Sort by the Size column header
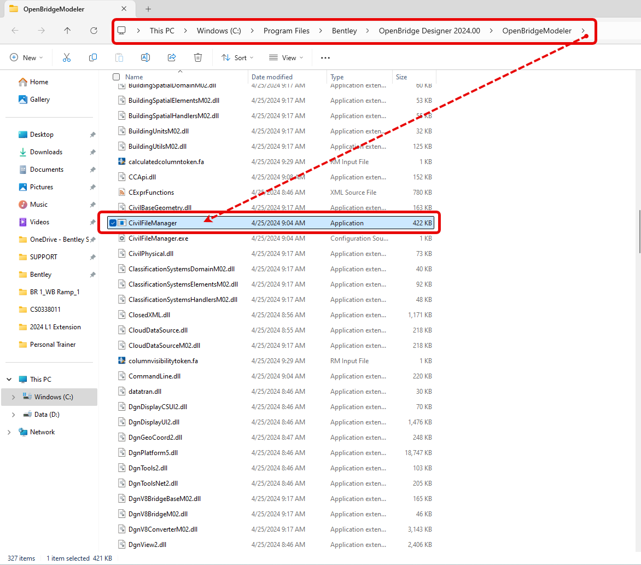This screenshot has width=641, height=565. tap(401, 77)
